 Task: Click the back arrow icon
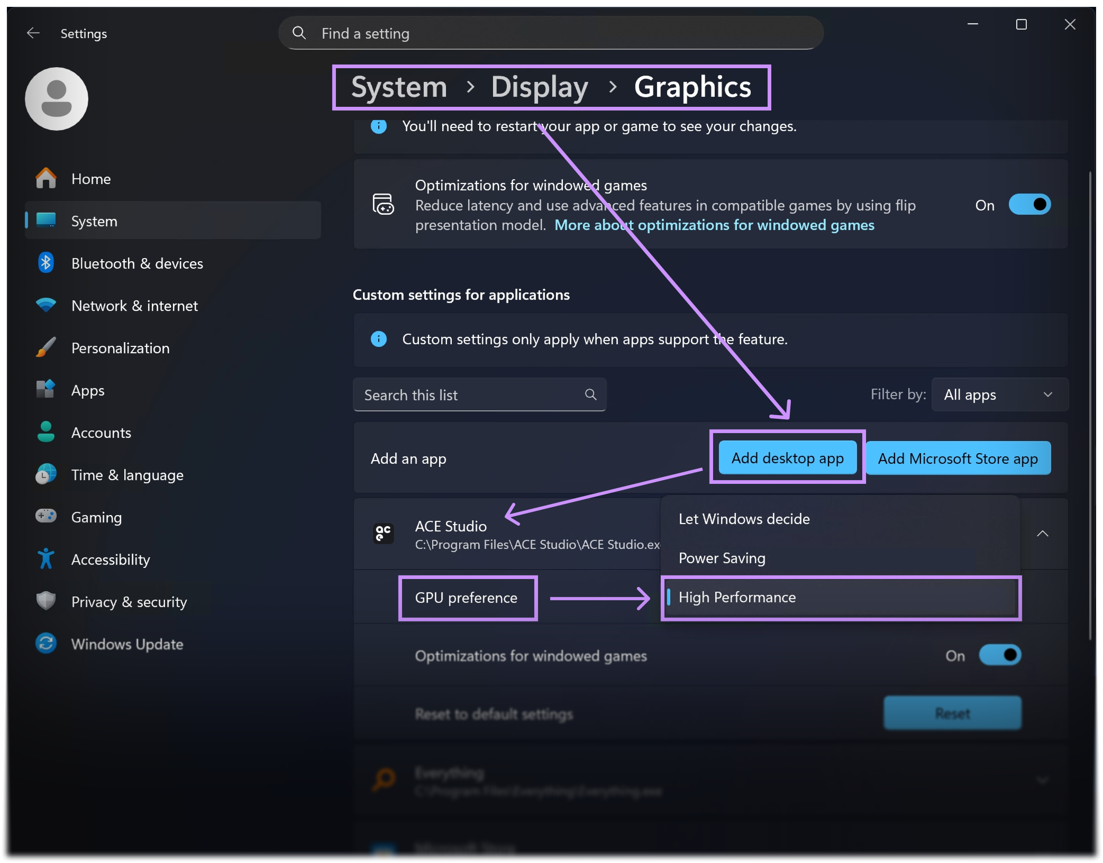(x=33, y=33)
